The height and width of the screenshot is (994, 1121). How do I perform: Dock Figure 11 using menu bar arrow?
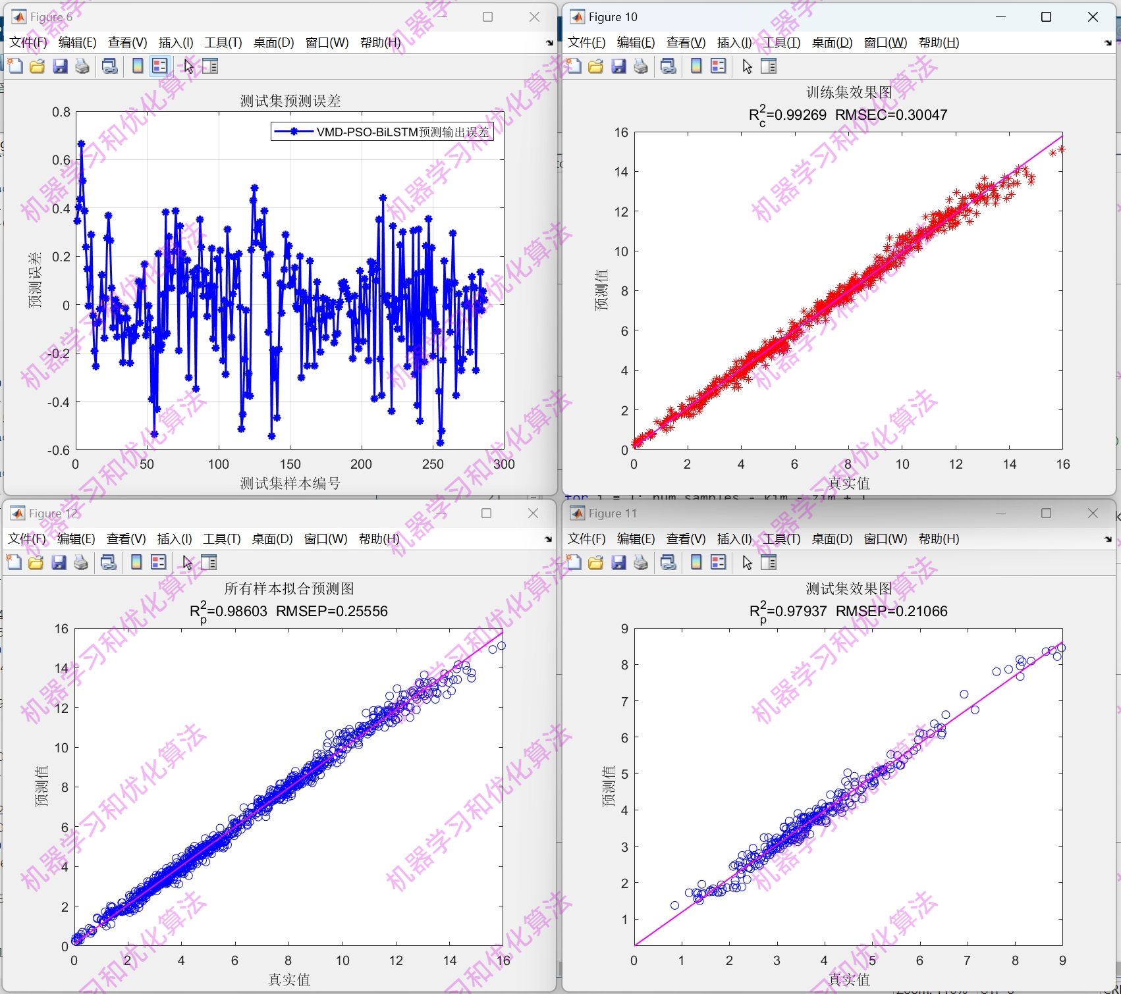1108,539
